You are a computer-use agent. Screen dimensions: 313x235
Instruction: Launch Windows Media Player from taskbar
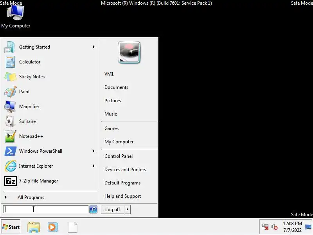pyautogui.click(x=53, y=228)
